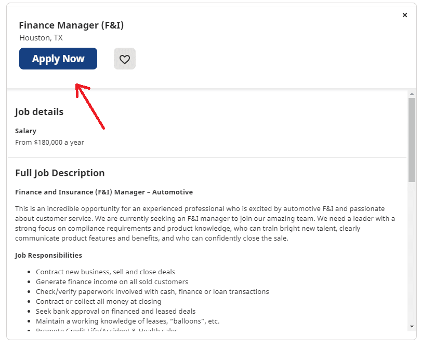Close the job posting dialog
The image size is (421, 351).
point(404,15)
